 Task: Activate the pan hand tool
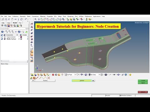click(x=12, y=19)
